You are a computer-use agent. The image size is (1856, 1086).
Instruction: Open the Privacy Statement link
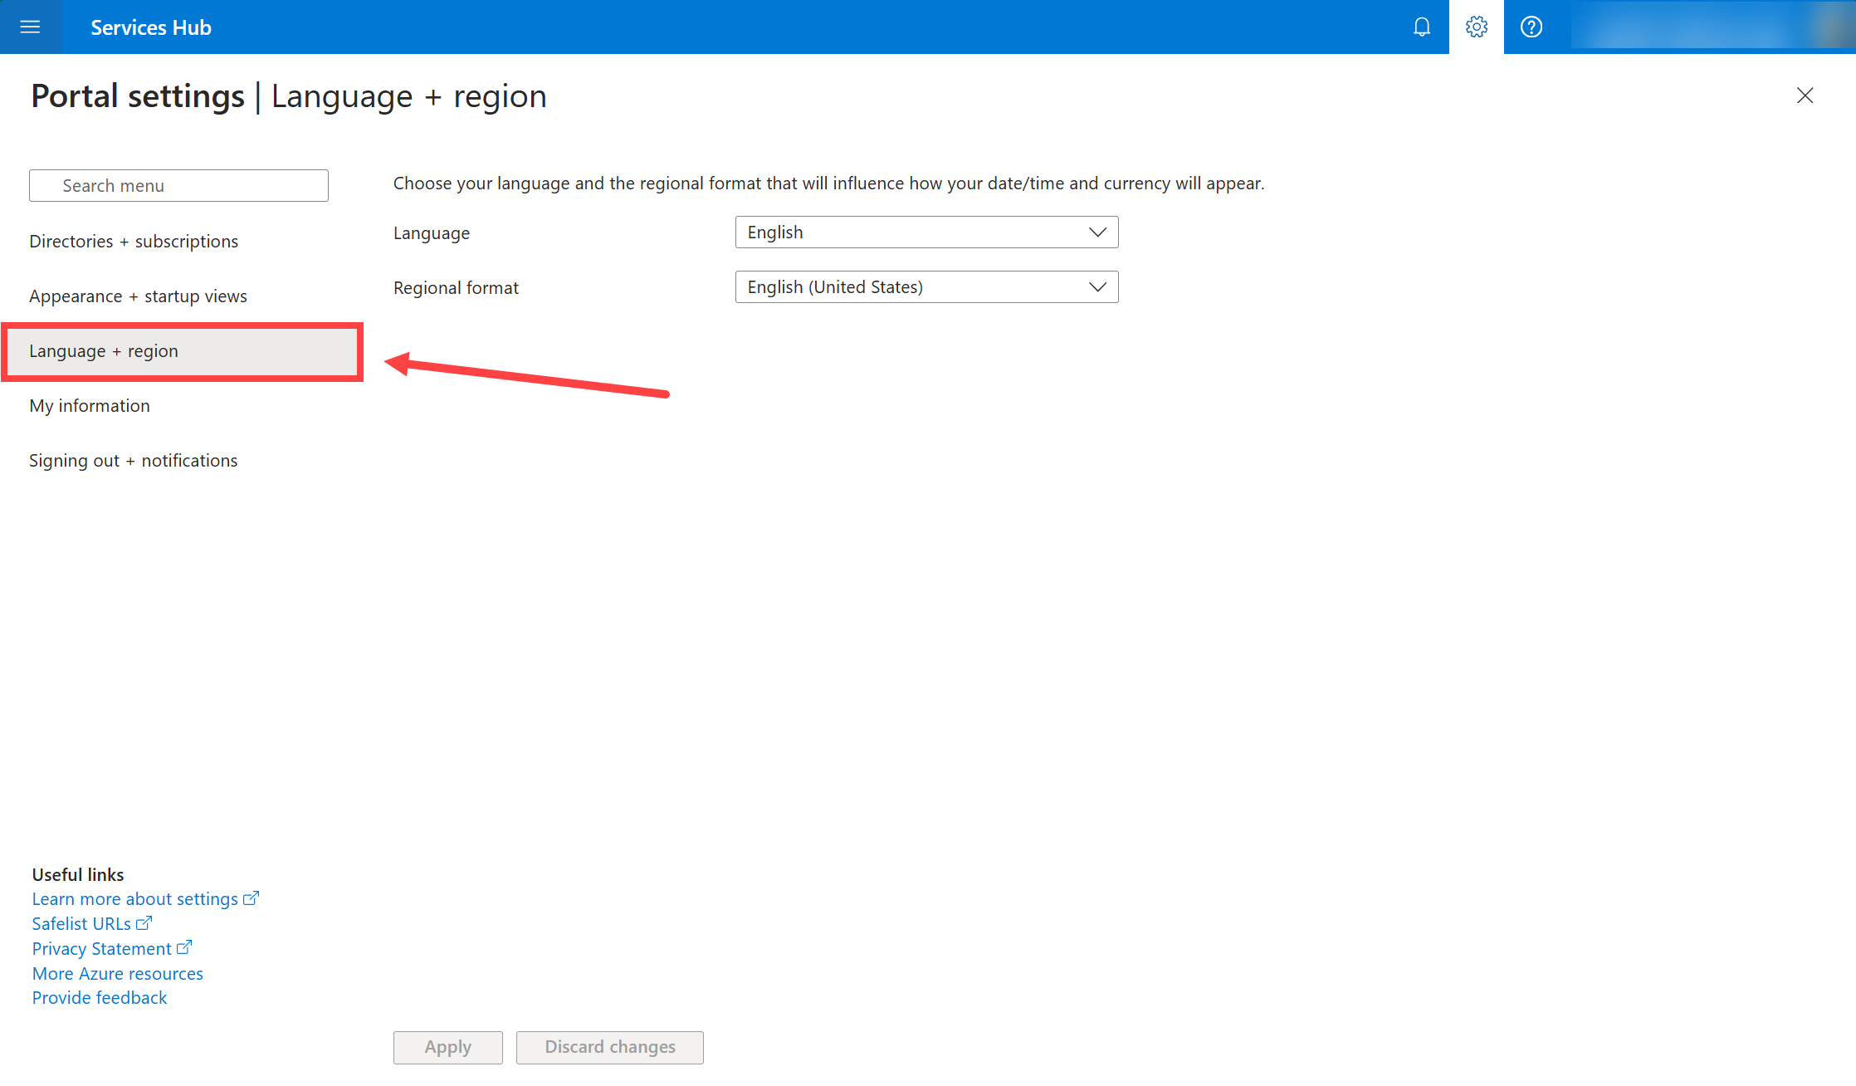101,949
